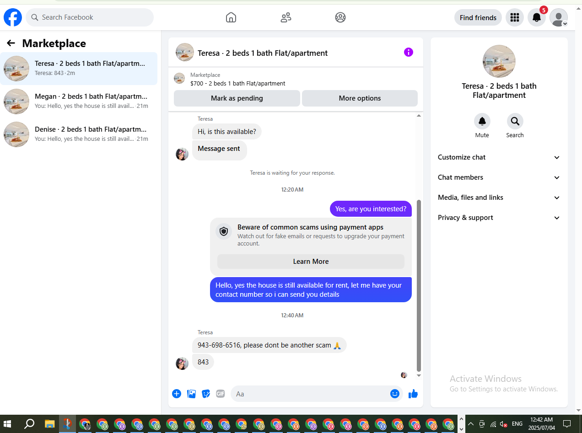Open File Explorer from taskbar
Screen dimensions: 582x433
[x=50, y=423]
